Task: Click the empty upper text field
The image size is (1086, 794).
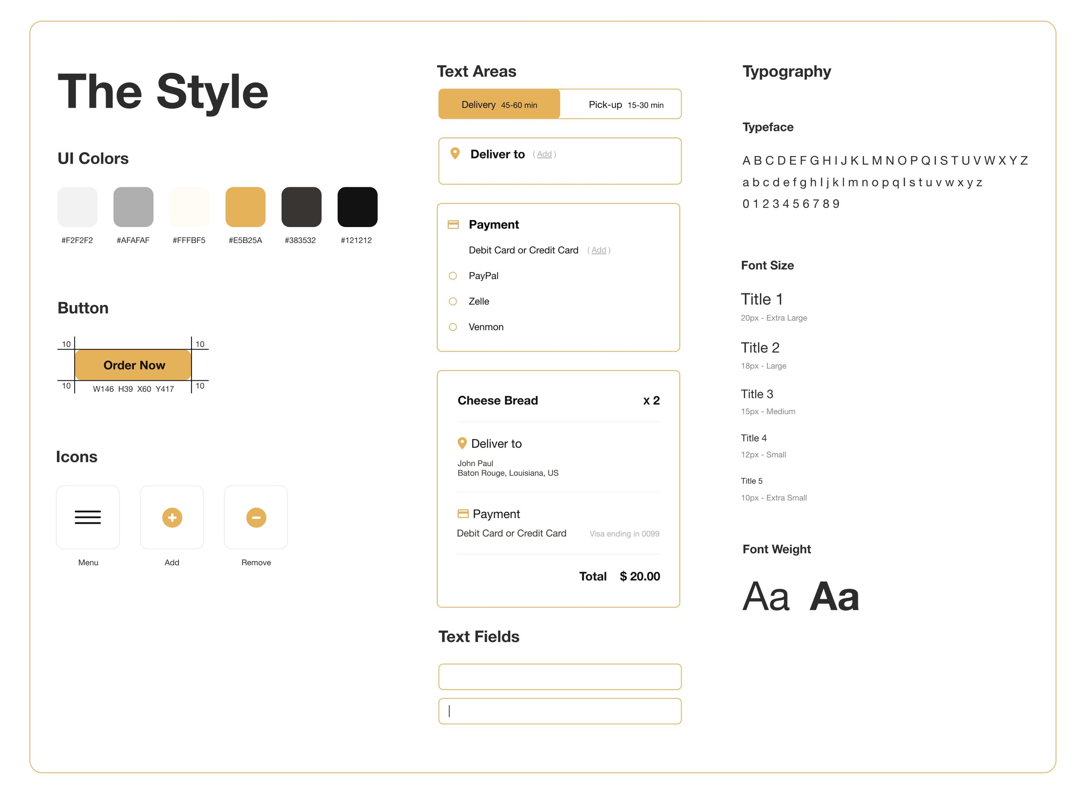Action: 560,676
